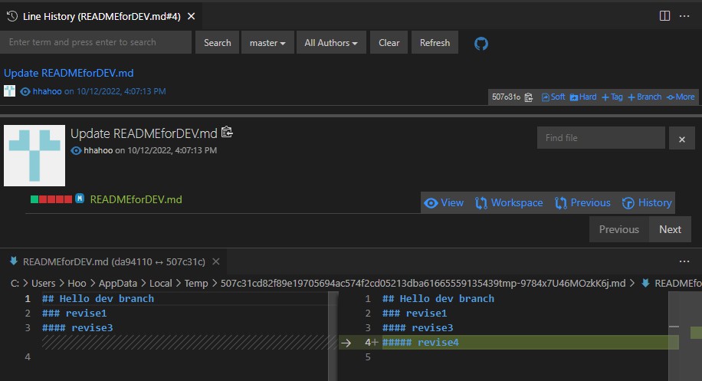Click the modified file status icon beside READMEforDEV.md
The width and height of the screenshot is (702, 381).
click(80, 199)
